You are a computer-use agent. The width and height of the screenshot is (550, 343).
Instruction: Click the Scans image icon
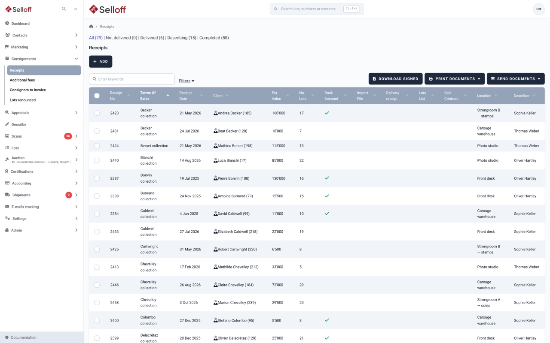(x=7, y=136)
